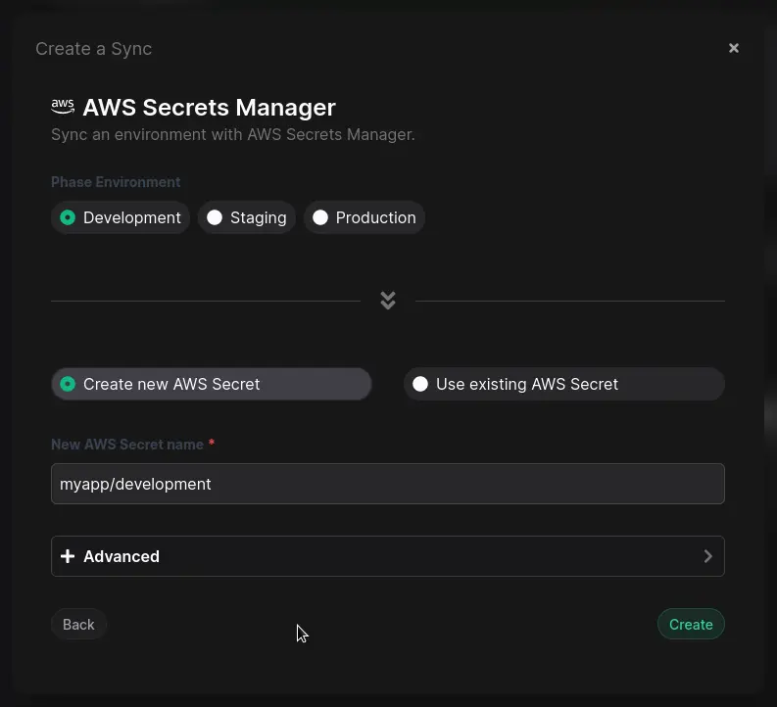Click the Create a Sync dialog title
Screen dimensions: 777x707
tap(93, 49)
